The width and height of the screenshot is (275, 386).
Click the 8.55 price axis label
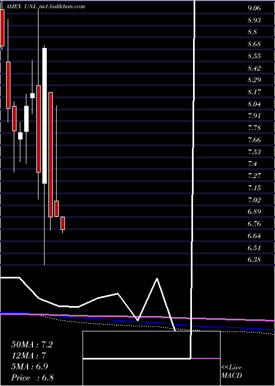(254, 56)
